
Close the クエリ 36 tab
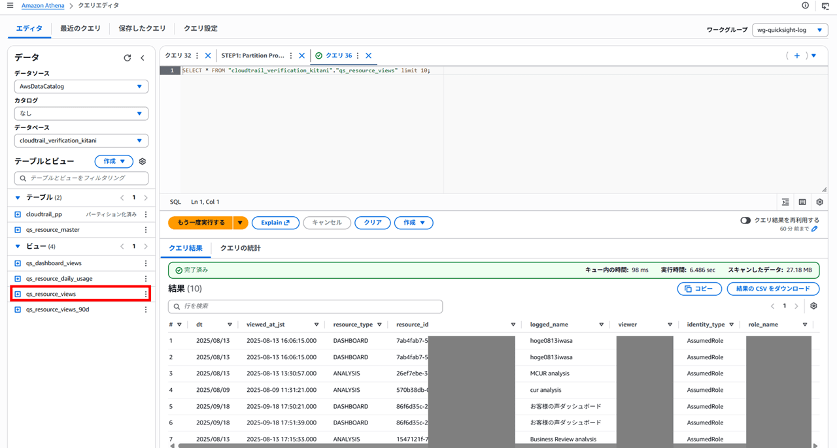coord(369,56)
